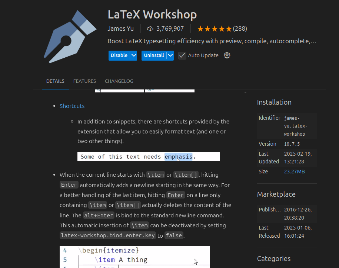339x268 pixels.
Task: Click the itemize code snippet image
Action: [134, 257]
